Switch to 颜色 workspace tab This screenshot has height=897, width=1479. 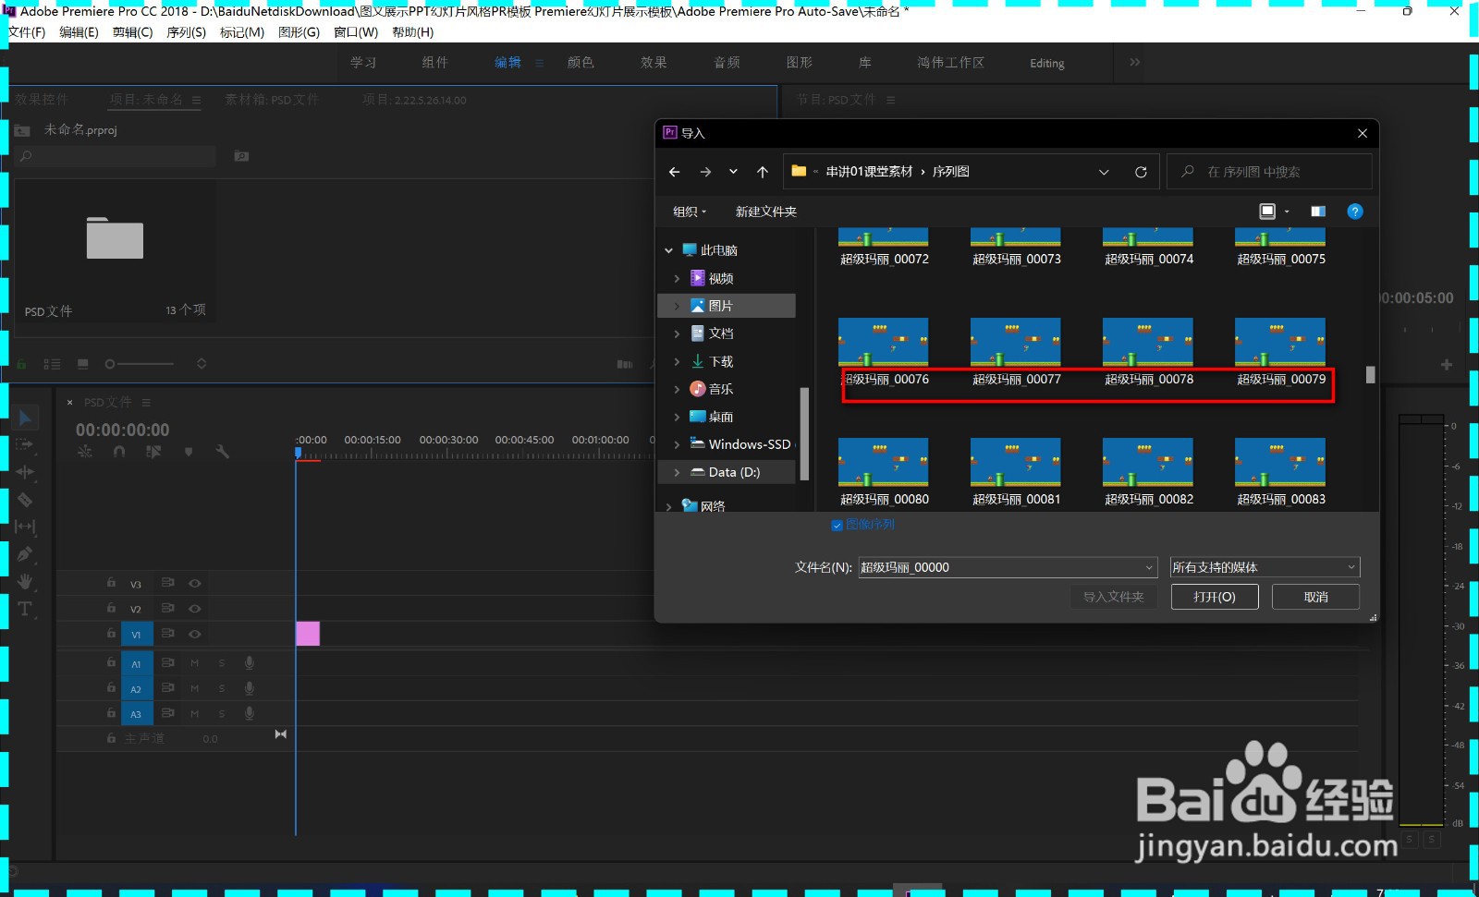point(581,63)
